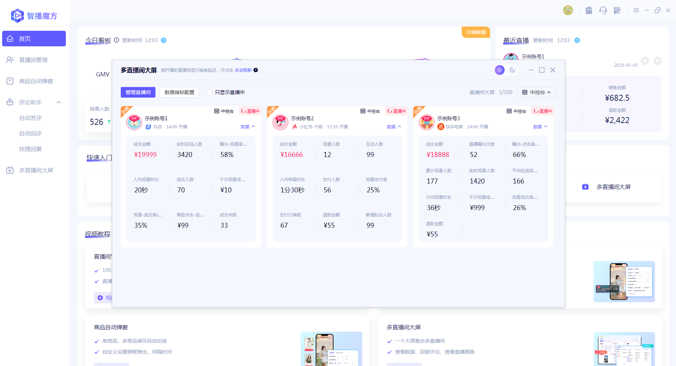Open 中控台 for 示例账号1
The width and height of the screenshot is (676, 366).
click(x=224, y=111)
